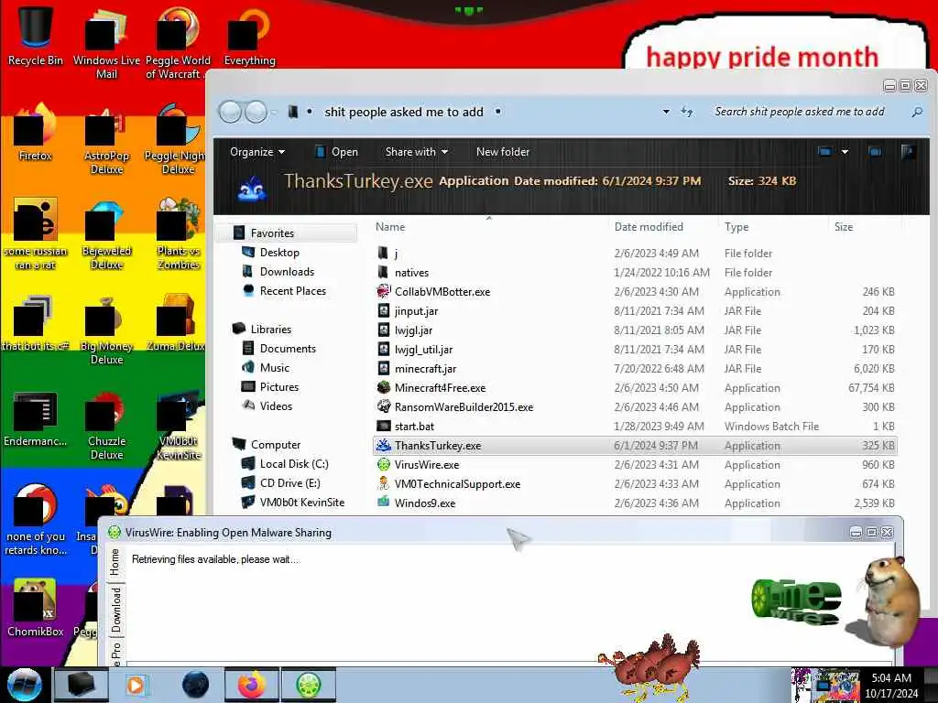Sort files by Size column
The height and width of the screenshot is (703, 938).
[844, 227]
